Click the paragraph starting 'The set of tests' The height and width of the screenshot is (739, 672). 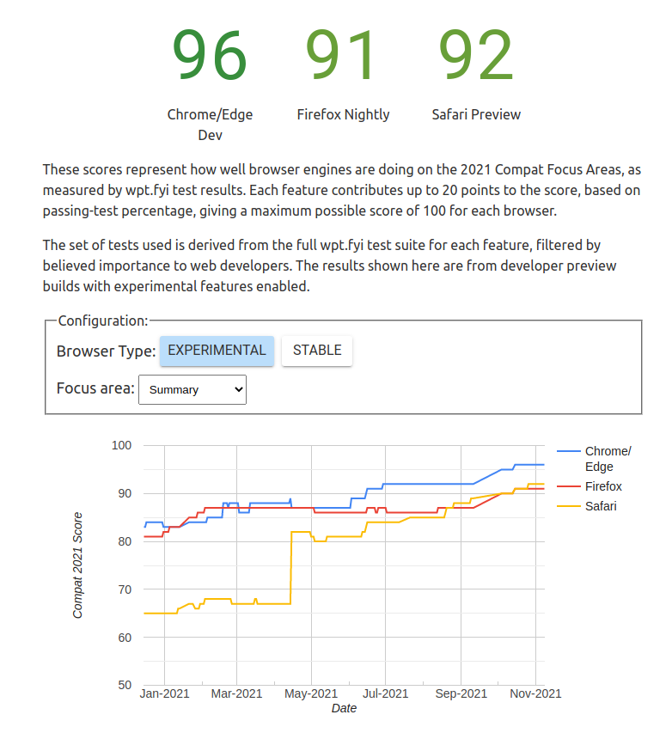[x=329, y=266]
